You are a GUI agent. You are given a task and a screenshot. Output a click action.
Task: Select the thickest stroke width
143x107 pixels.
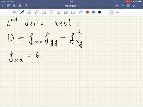tap(117, 12)
